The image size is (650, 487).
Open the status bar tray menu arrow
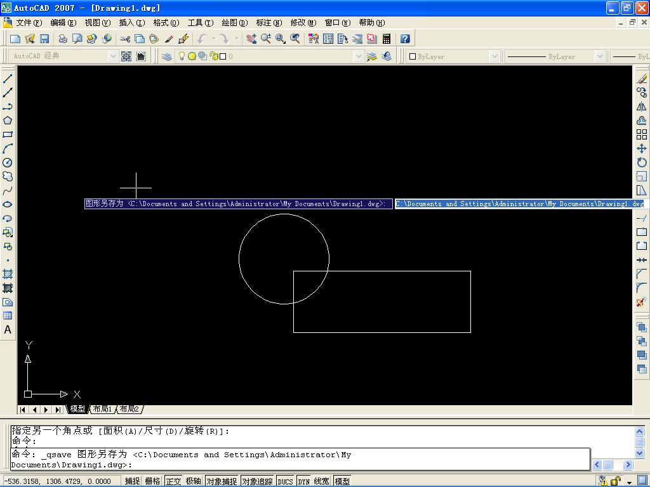pyautogui.click(x=629, y=482)
